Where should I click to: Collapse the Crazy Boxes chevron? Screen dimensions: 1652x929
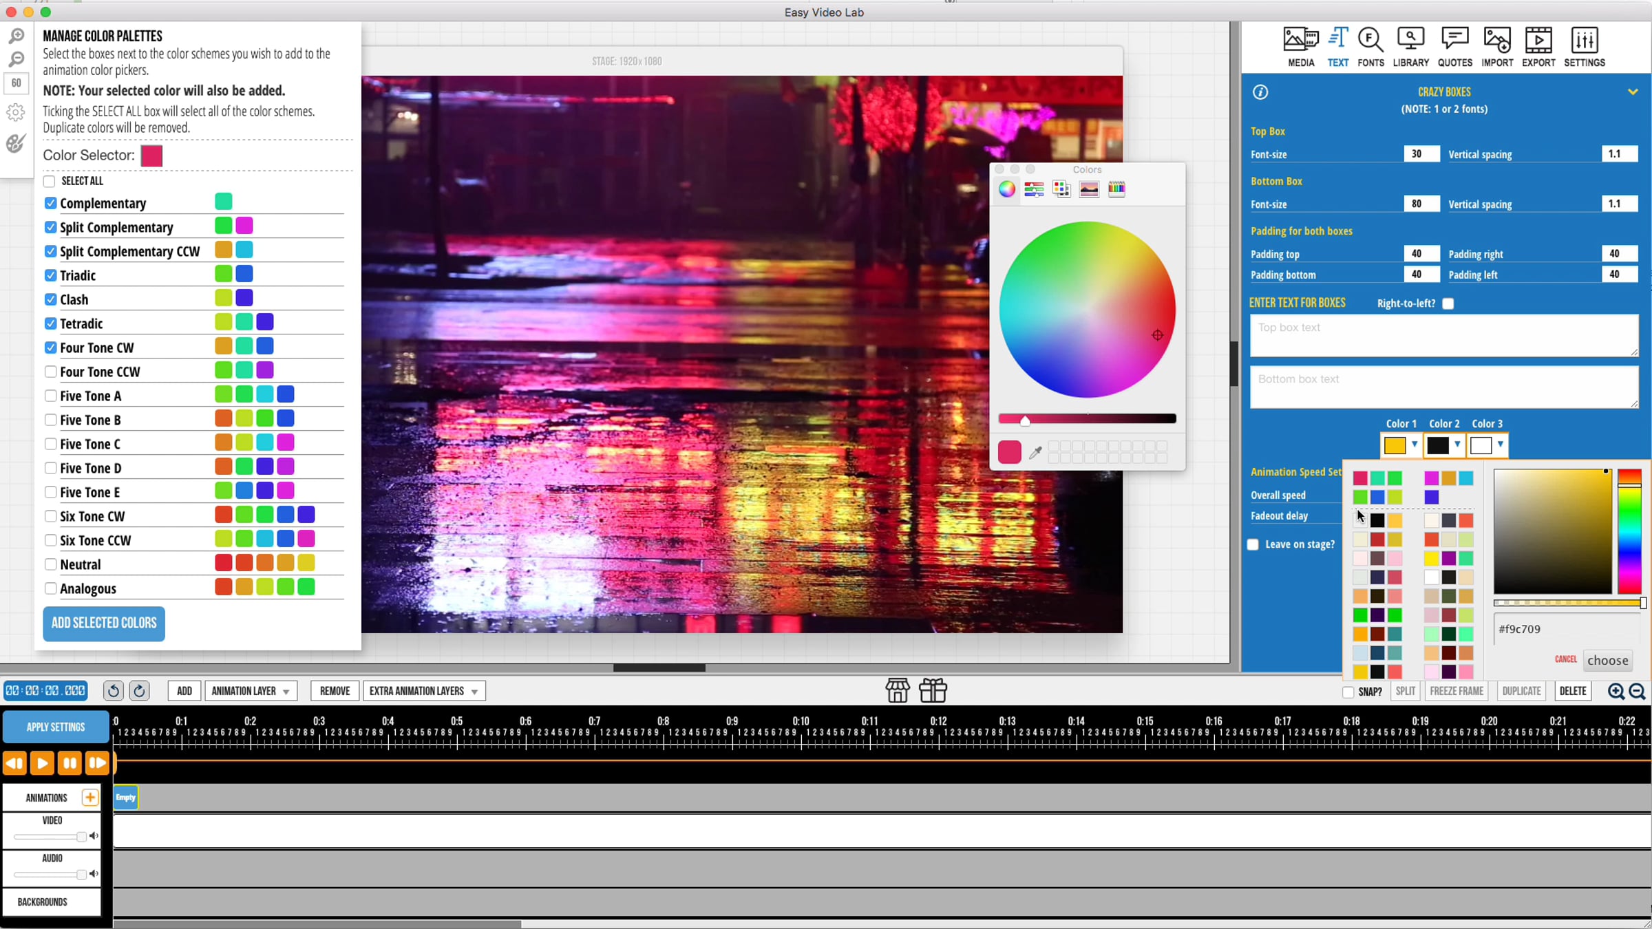point(1633,92)
